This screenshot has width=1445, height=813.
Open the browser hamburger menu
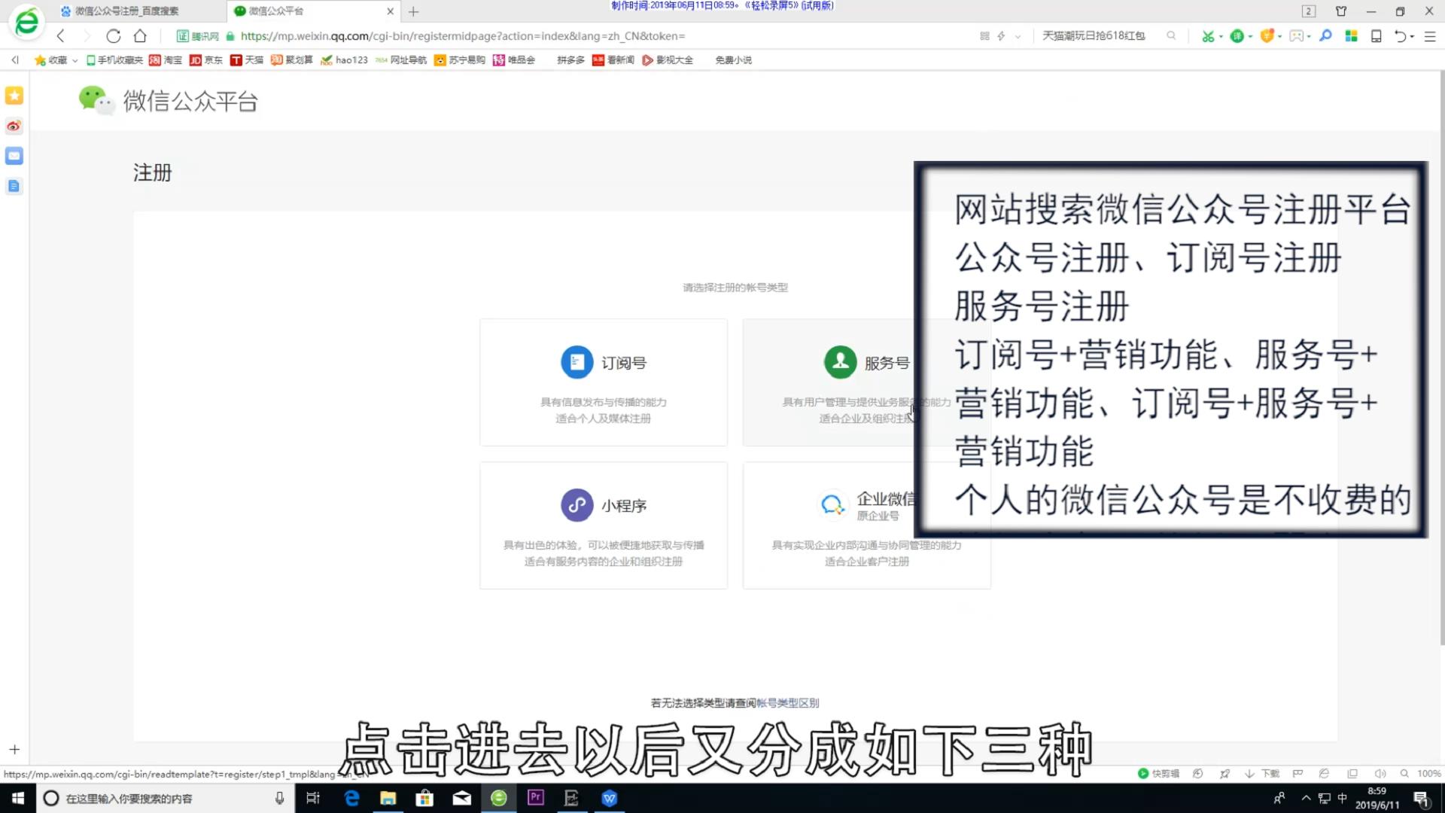point(1430,36)
